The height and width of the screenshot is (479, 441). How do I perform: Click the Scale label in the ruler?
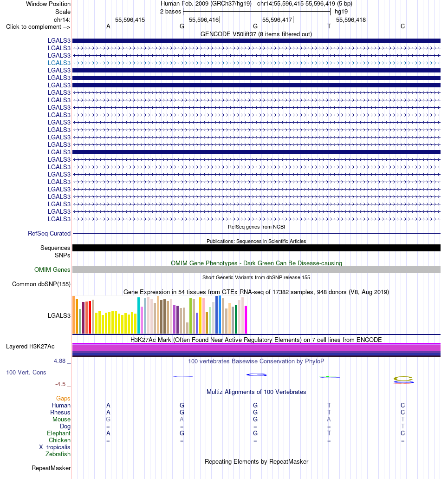point(63,12)
